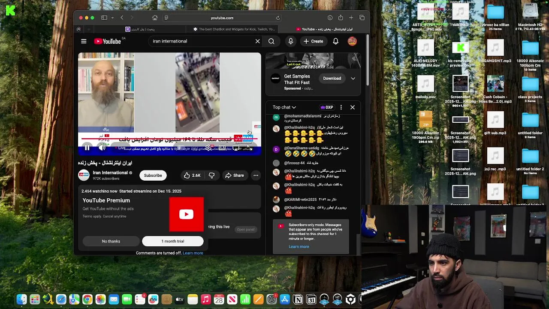The height and width of the screenshot is (309, 549).
Task: Go back in Safari
Action: (122, 18)
